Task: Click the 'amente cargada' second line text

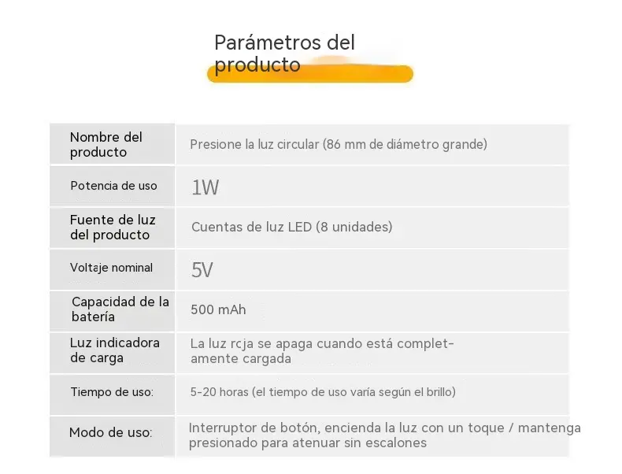Action: pos(241,358)
